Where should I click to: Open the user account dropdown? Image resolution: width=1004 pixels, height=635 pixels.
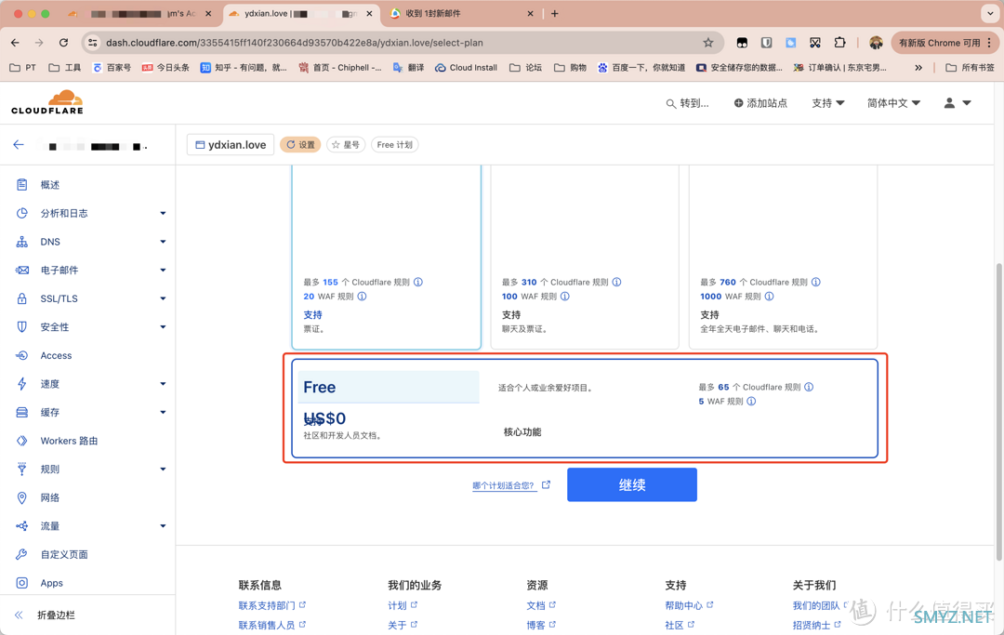point(958,103)
